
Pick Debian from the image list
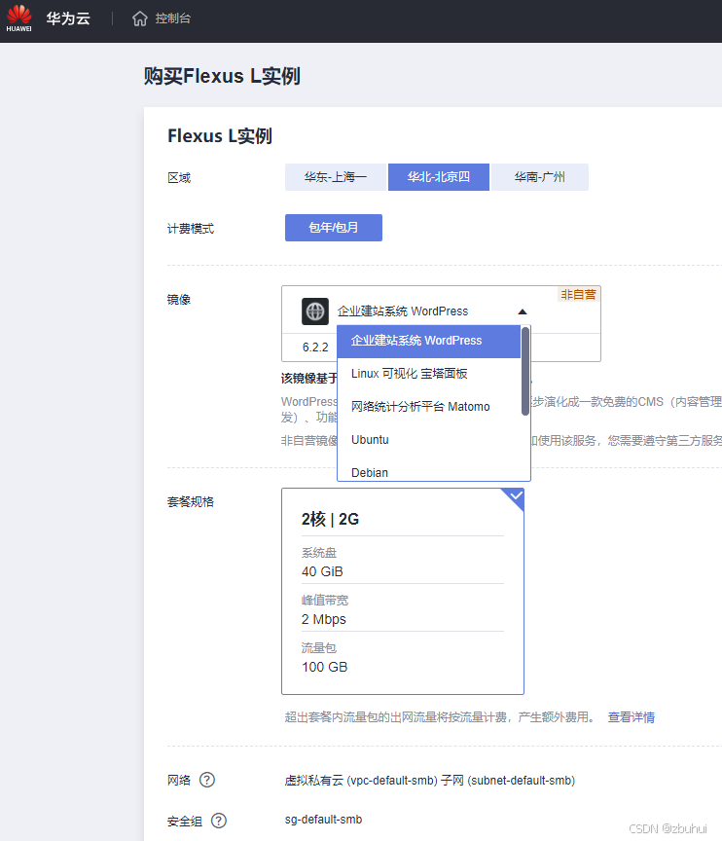(429, 472)
